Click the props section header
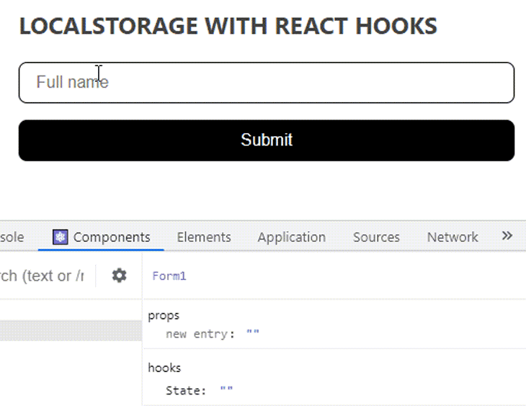The image size is (526, 406). click(164, 315)
